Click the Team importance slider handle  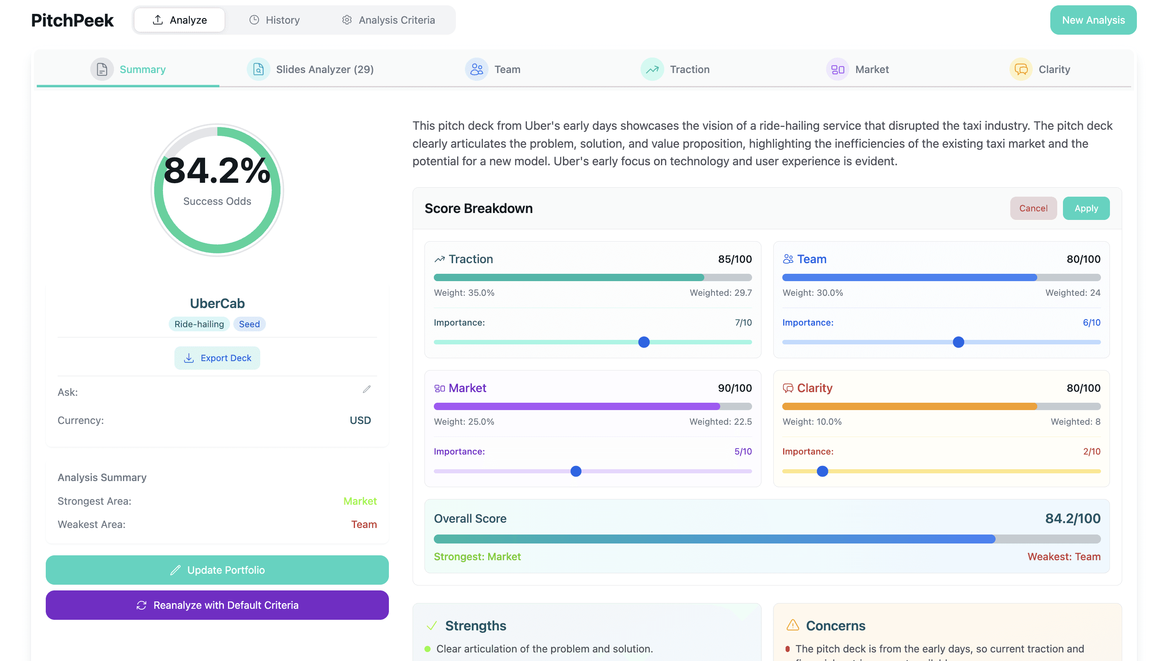tap(958, 342)
